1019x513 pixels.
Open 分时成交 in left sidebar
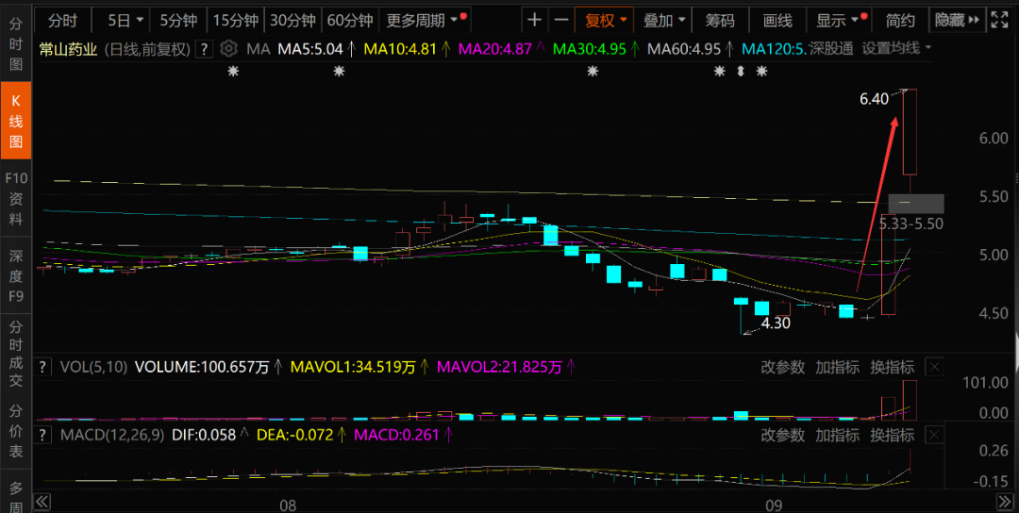click(16, 354)
